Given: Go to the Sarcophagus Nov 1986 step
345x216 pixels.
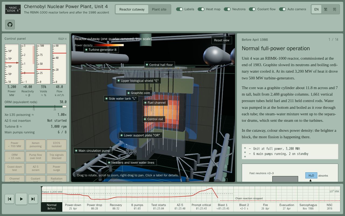Looking at the screenshot, I should click(308, 207).
